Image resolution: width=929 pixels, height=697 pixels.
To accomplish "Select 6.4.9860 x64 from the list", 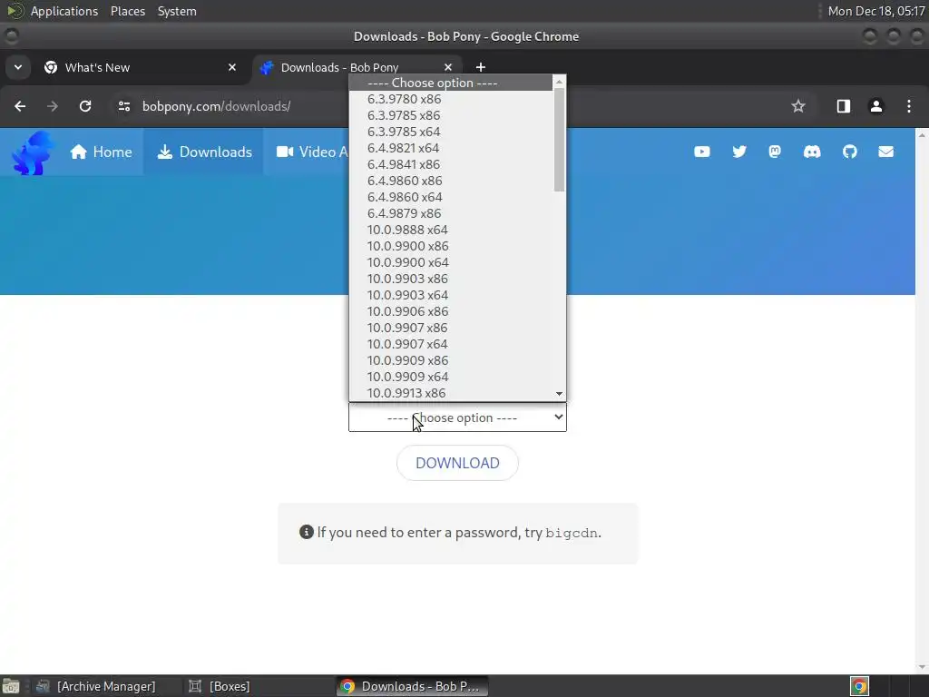I will click(x=451, y=197).
